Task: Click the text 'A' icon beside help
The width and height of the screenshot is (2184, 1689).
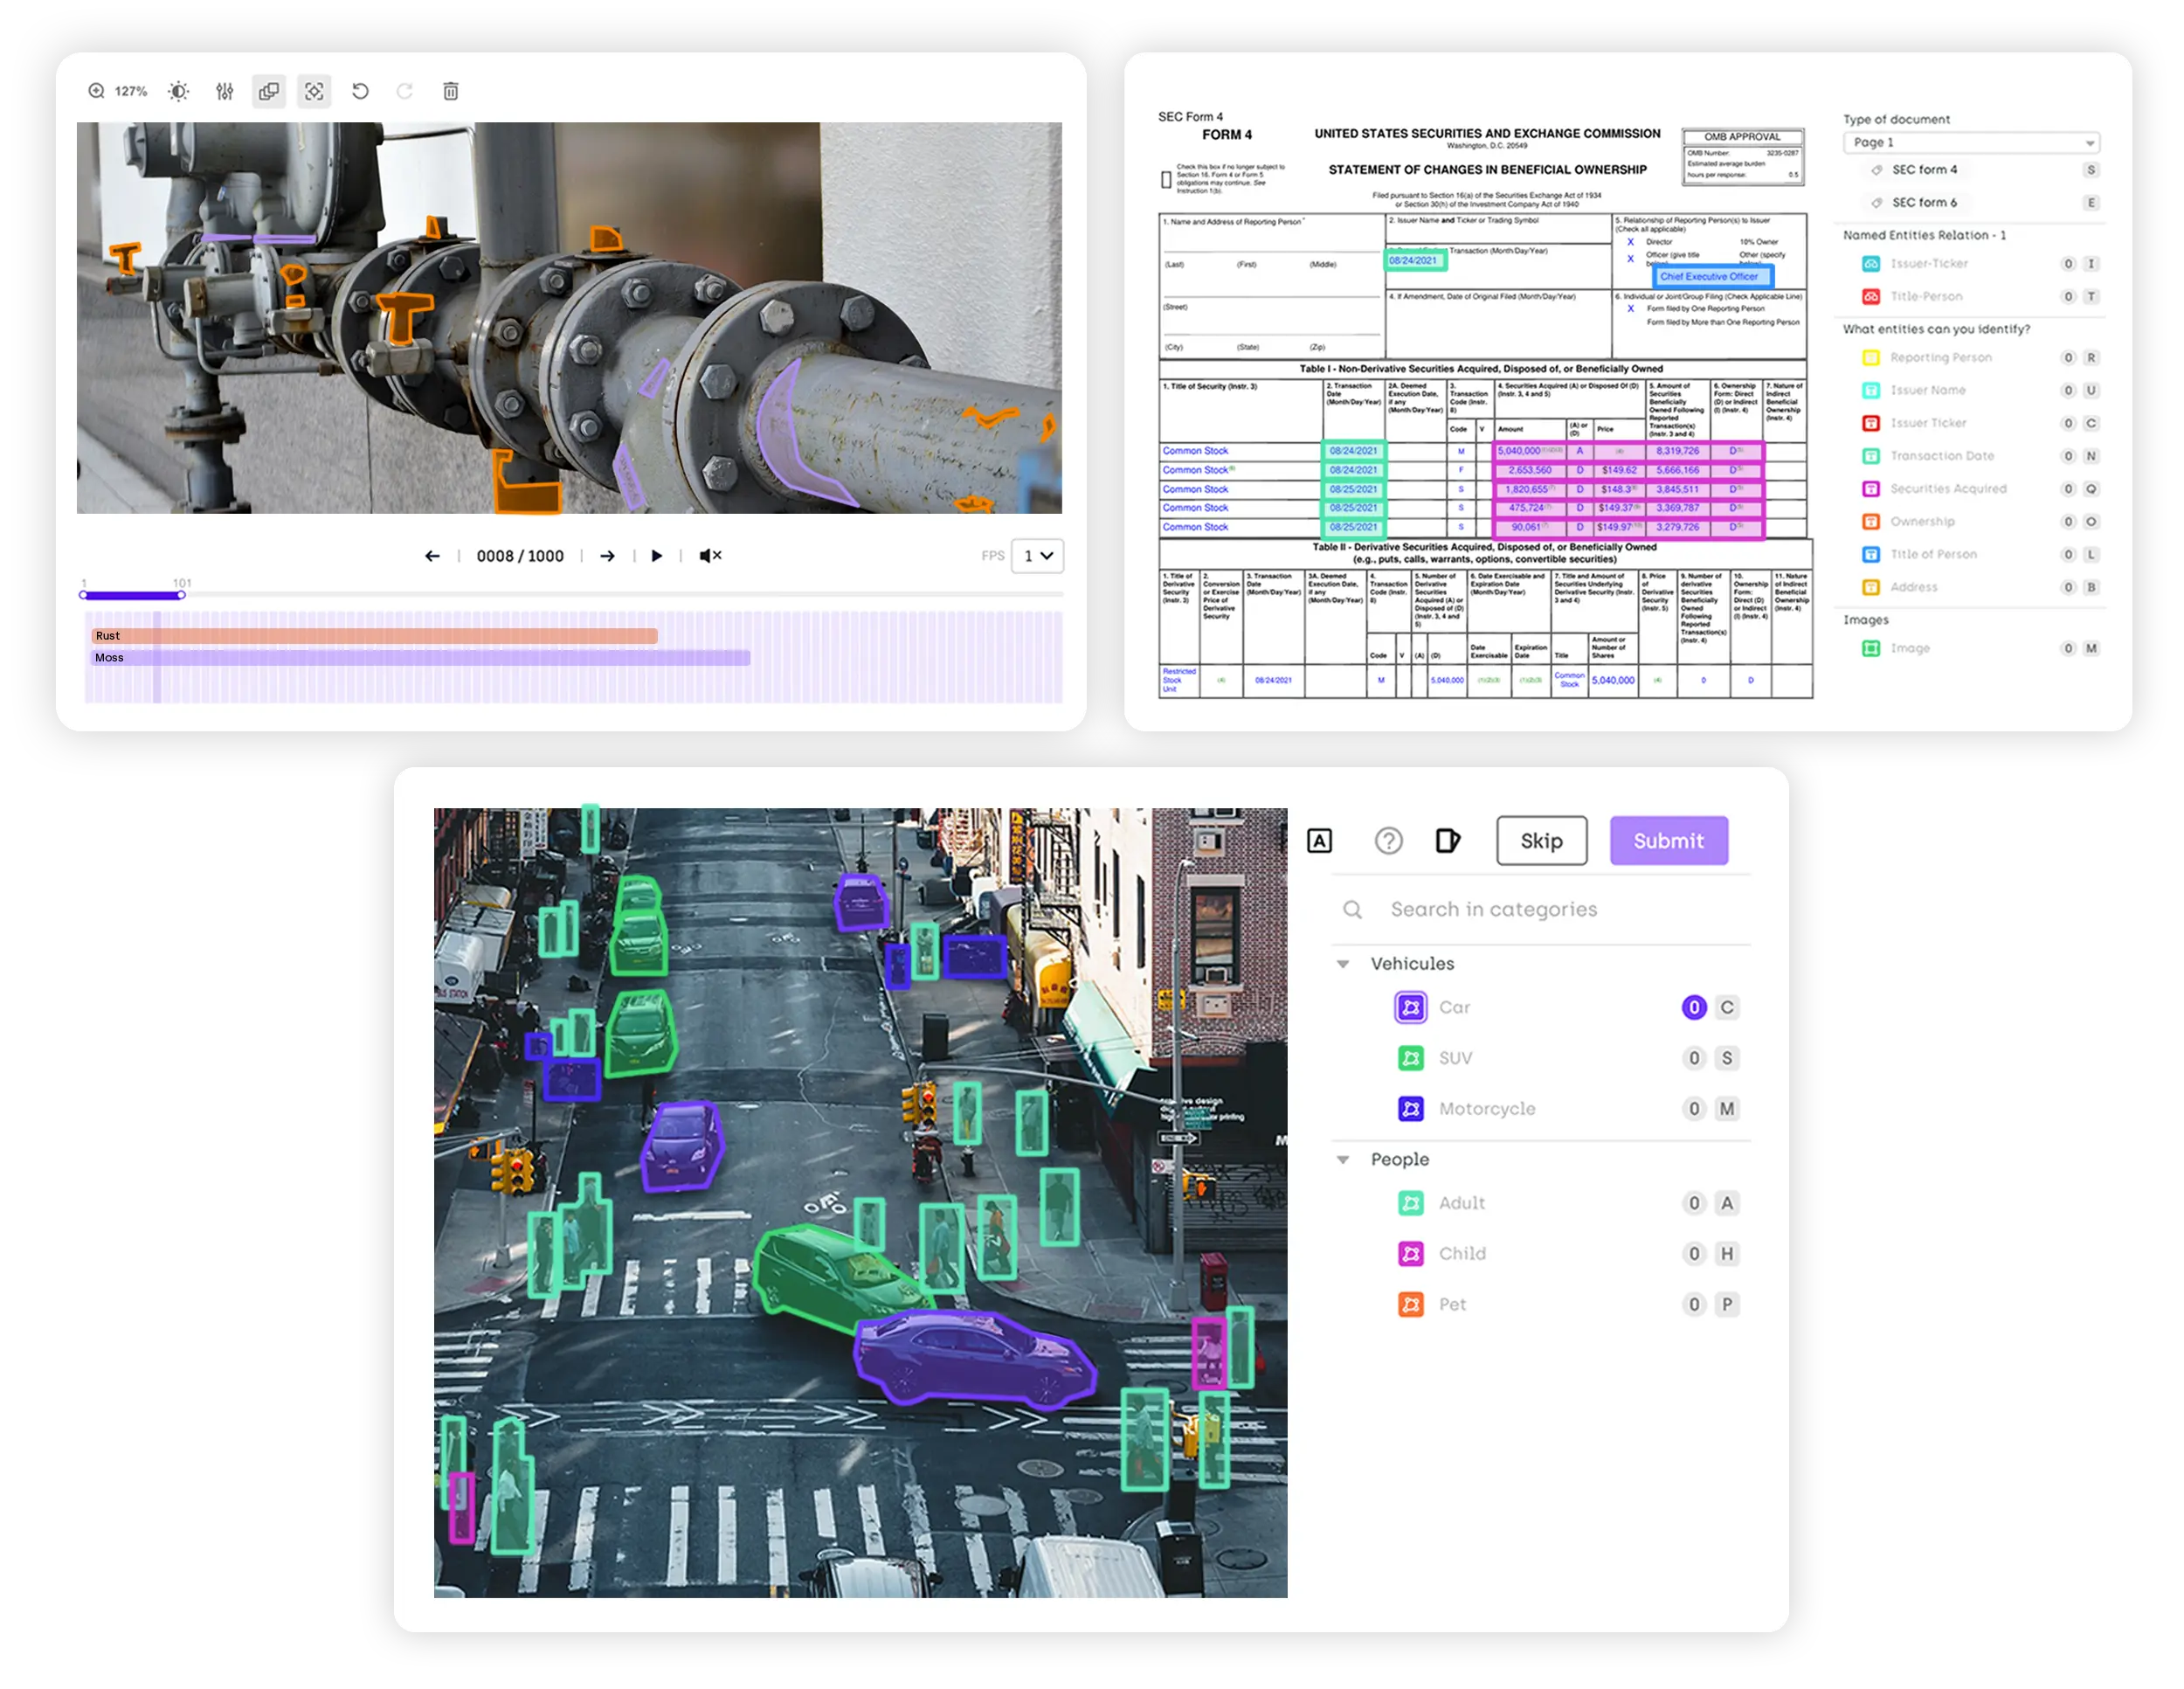Action: (x=1319, y=841)
